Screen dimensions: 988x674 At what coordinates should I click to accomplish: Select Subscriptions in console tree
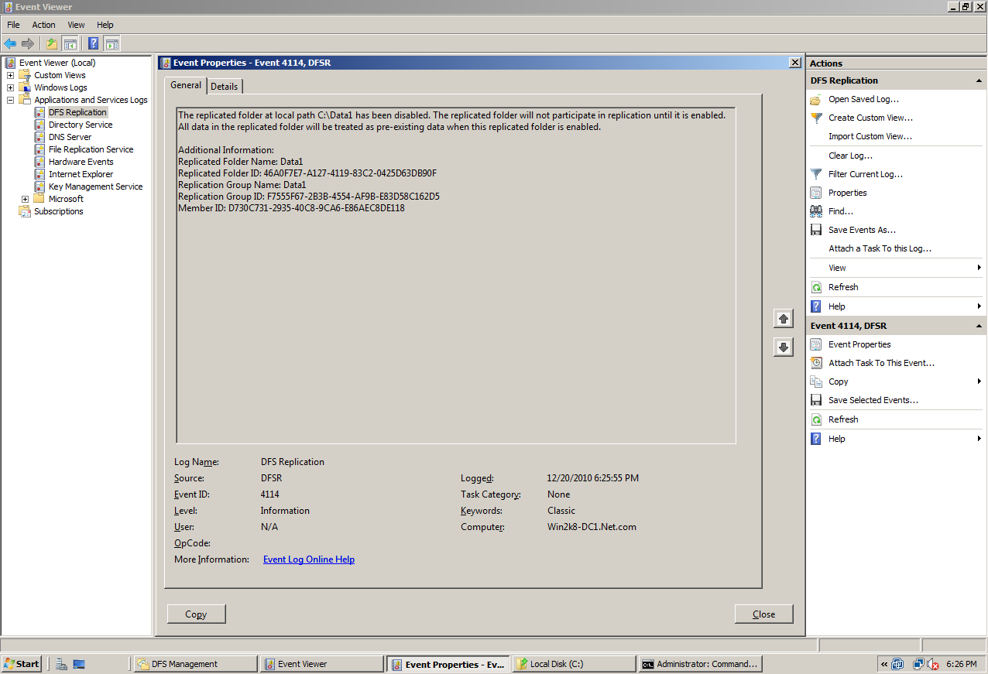[58, 211]
